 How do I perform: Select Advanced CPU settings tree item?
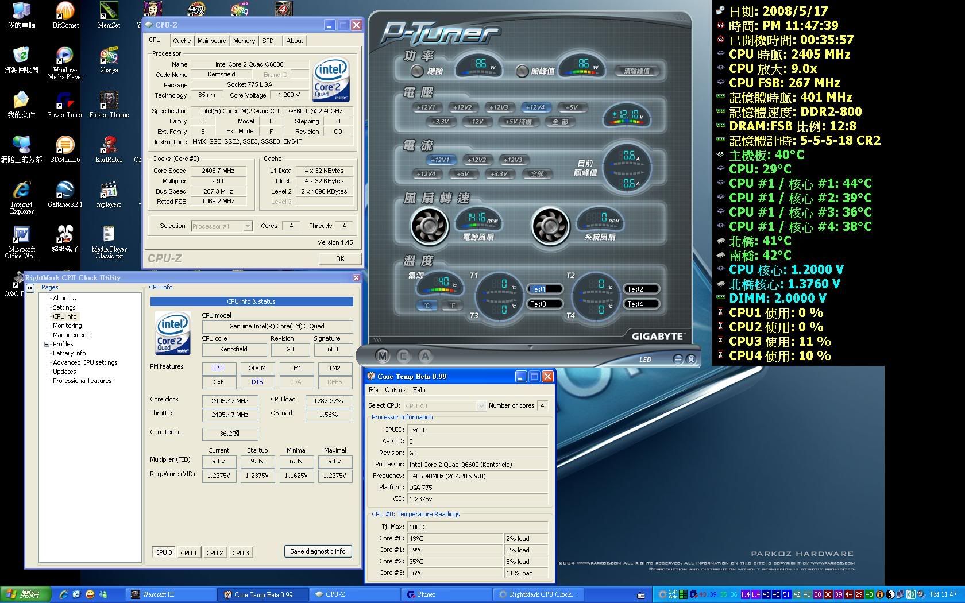point(85,362)
